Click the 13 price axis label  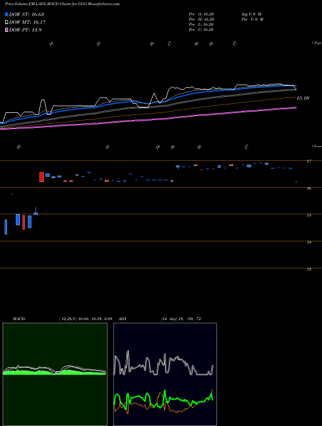pos(308,269)
